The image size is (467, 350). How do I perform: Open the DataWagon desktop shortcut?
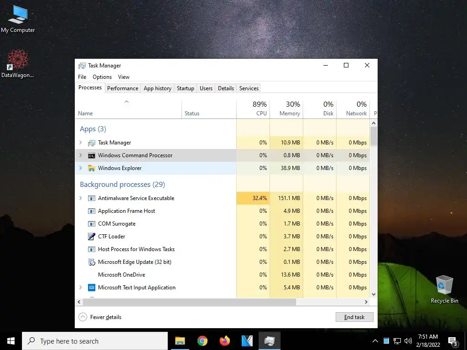tap(18, 64)
